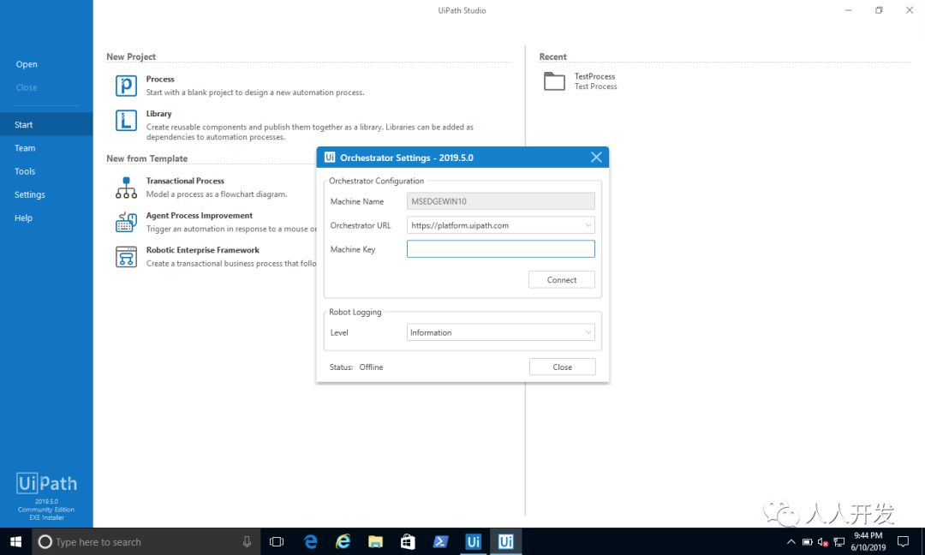This screenshot has height=555, width=925.
Task: Click Open in the sidebar
Action: tap(27, 64)
